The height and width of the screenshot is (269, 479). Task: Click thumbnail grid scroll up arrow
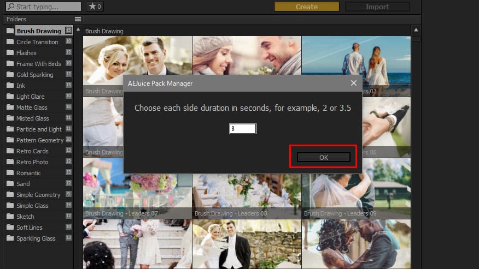pyautogui.click(x=416, y=30)
